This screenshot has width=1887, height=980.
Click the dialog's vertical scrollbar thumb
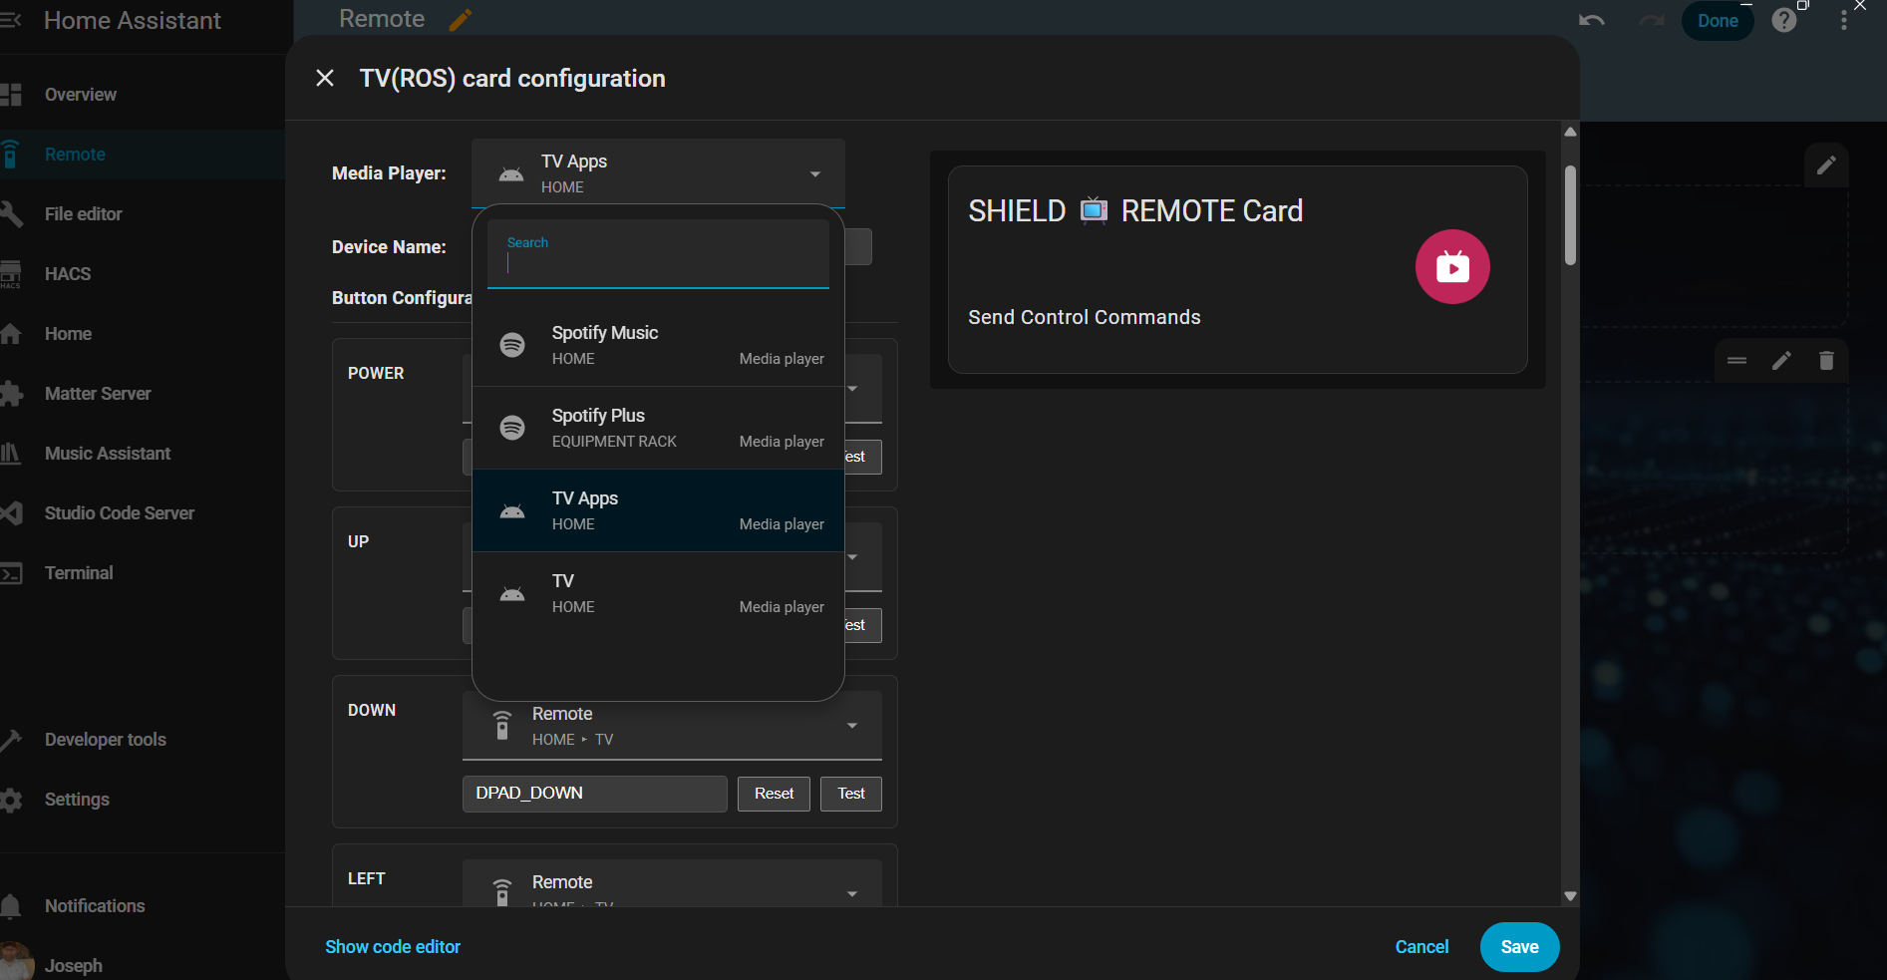tap(1570, 214)
